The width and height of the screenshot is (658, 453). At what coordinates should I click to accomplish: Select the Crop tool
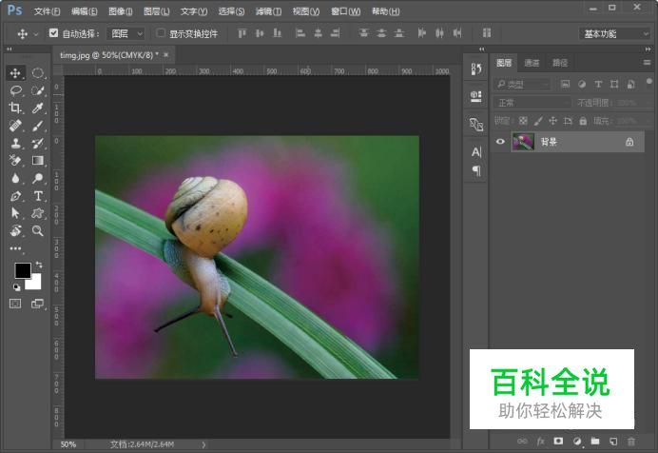(16, 108)
